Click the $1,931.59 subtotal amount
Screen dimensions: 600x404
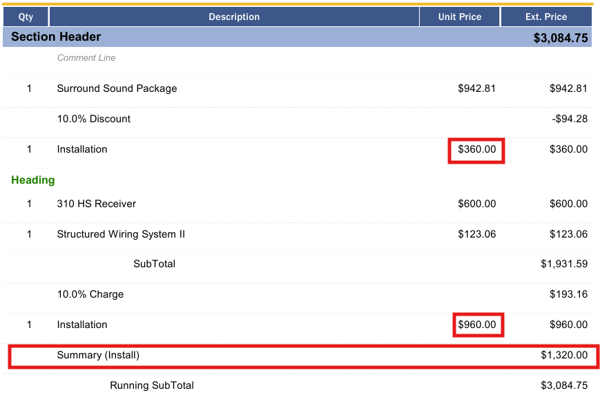(564, 264)
